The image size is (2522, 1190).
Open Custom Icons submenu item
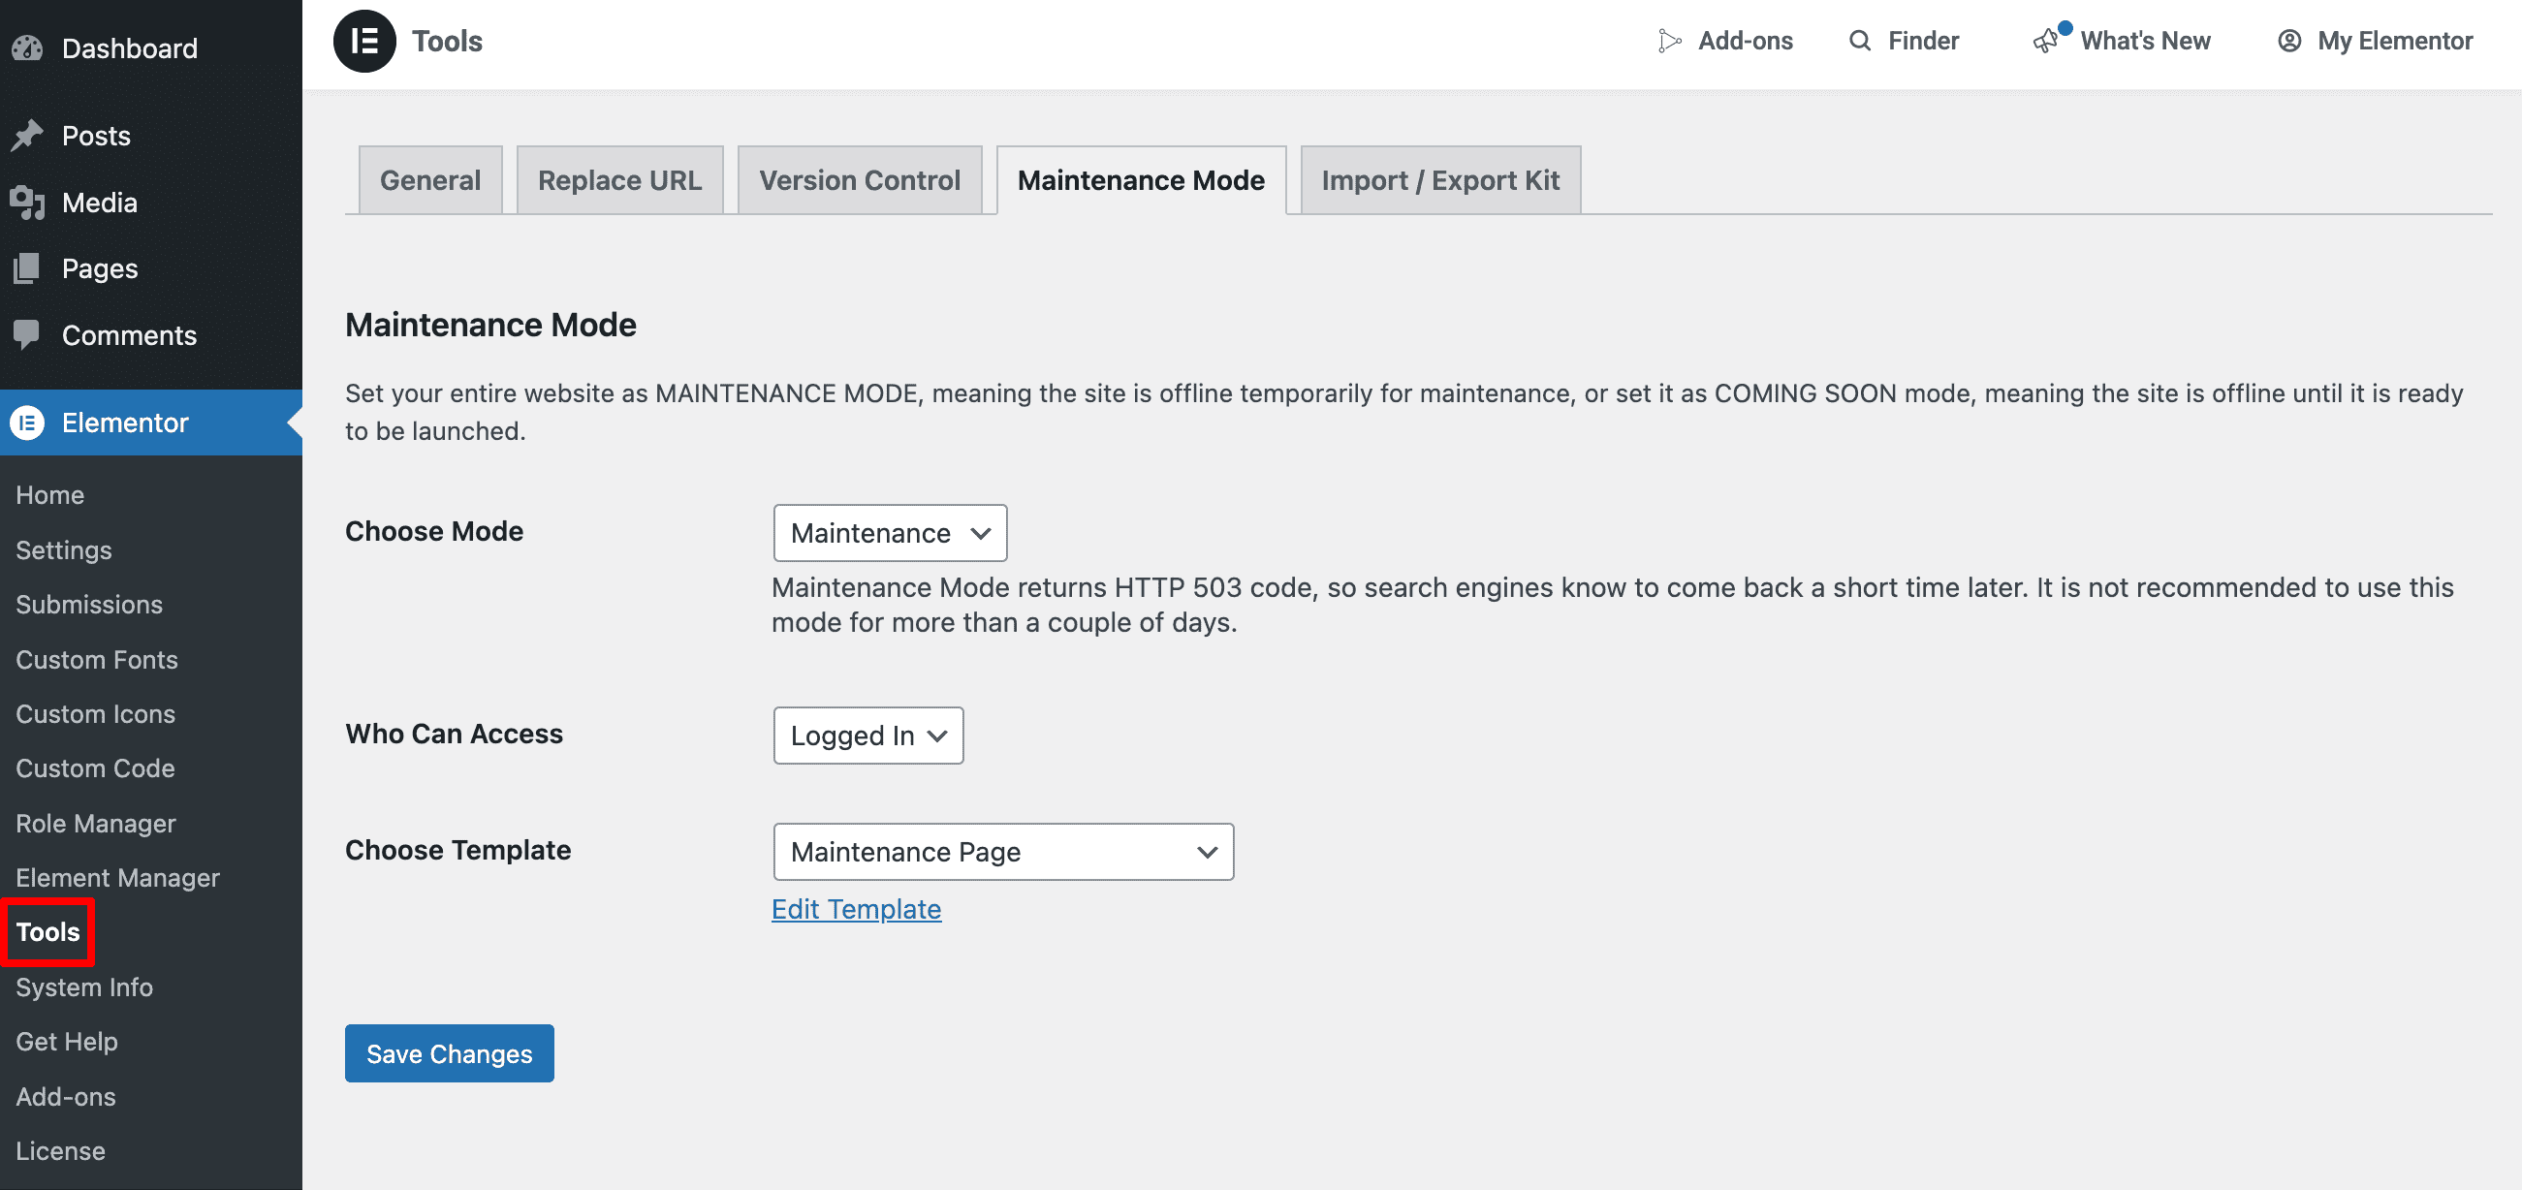[95, 713]
